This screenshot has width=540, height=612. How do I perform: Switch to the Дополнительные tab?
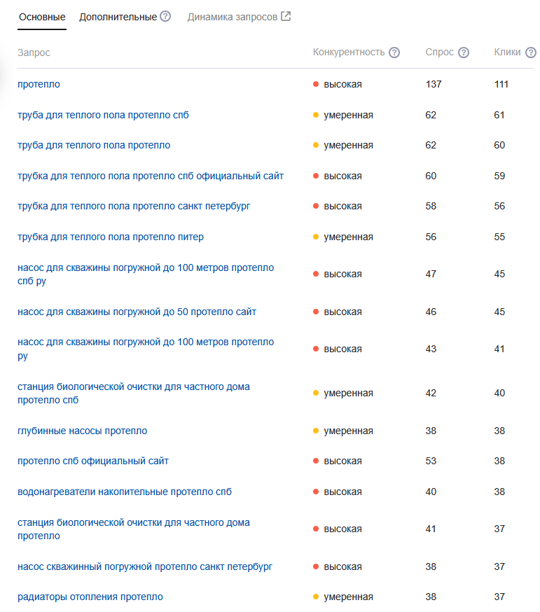[118, 18]
